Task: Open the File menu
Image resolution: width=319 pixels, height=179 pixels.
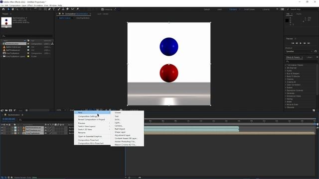Action: 2,5
